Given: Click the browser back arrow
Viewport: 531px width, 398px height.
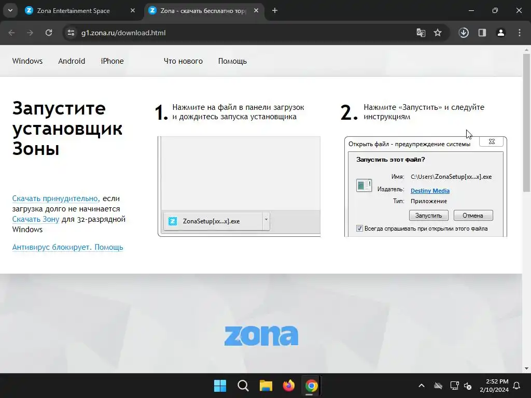Looking at the screenshot, I should pyautogui.click(x=11, y=33).
